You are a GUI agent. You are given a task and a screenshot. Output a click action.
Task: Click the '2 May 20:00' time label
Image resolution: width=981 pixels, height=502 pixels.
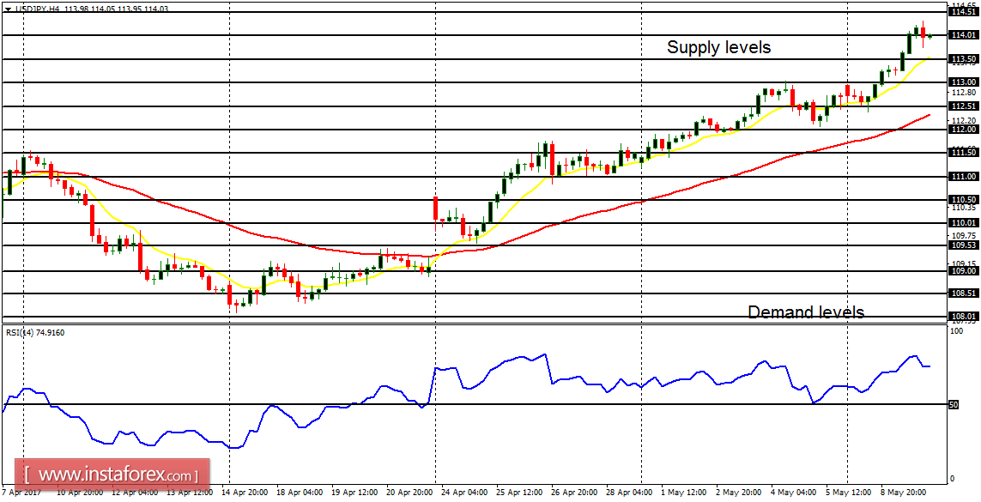pyautogui.click(x=738, y=492)
